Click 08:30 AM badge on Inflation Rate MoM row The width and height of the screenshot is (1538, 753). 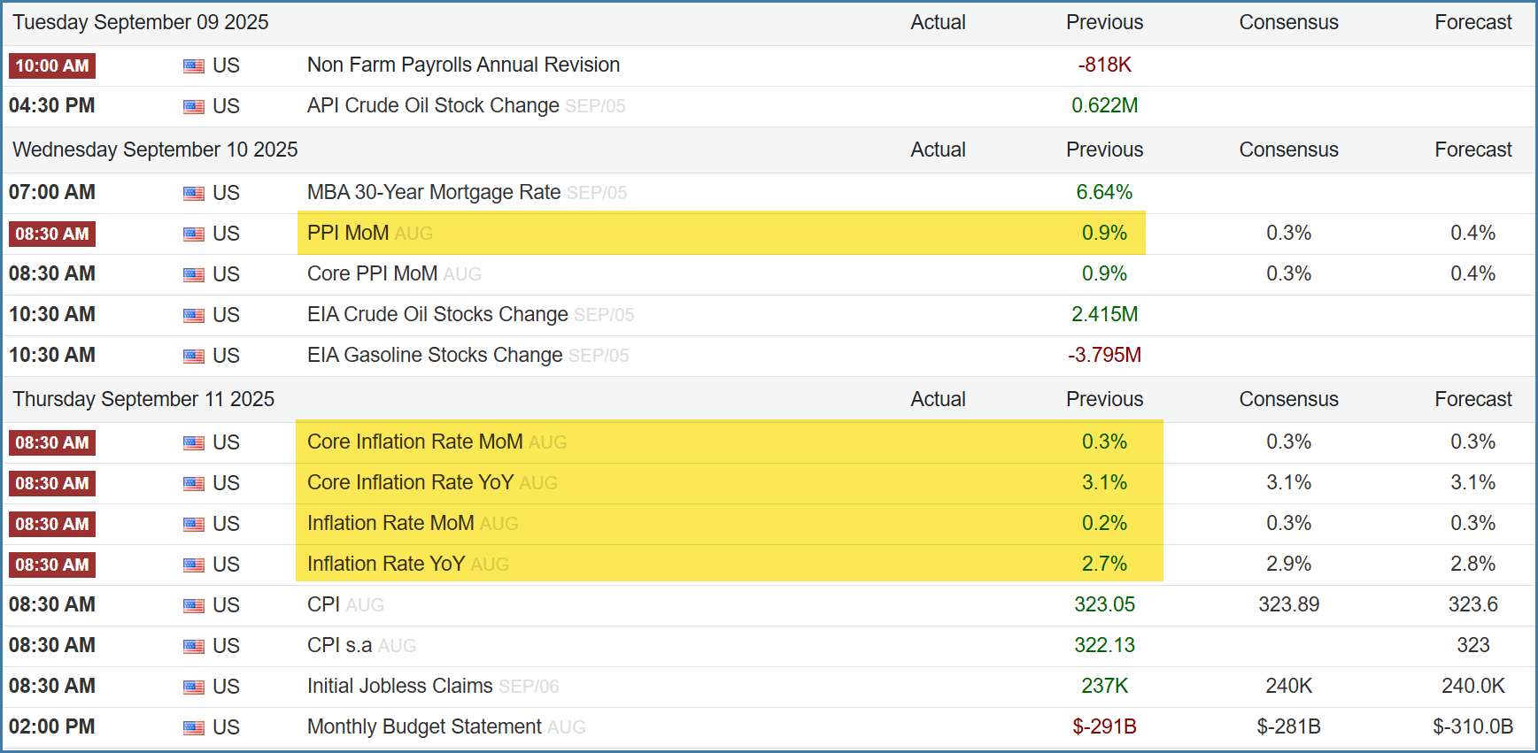click(x=52, y=524)
